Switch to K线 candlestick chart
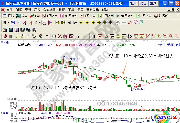Screen dimensions: 180x123 pos(35,16)
